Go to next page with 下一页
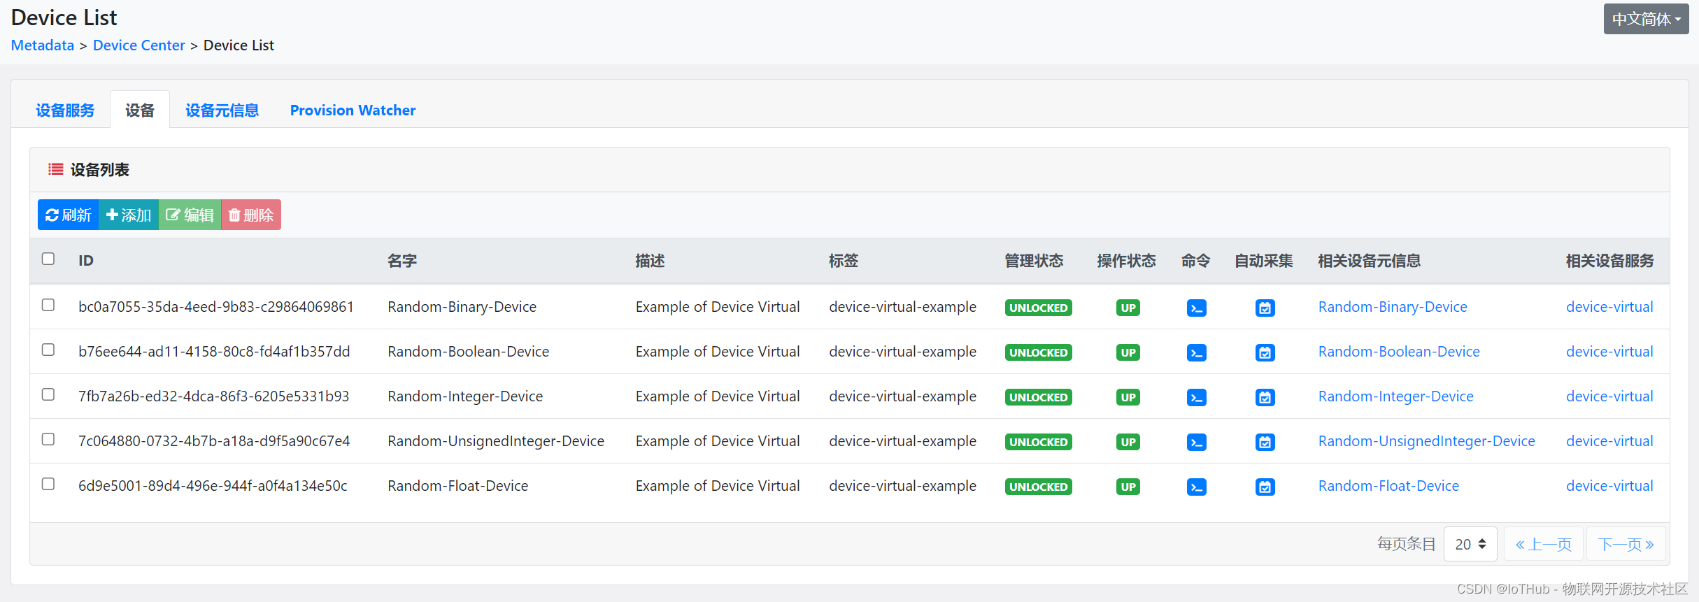Viewport: 1699px width, 602px height. coord(1626,544)
